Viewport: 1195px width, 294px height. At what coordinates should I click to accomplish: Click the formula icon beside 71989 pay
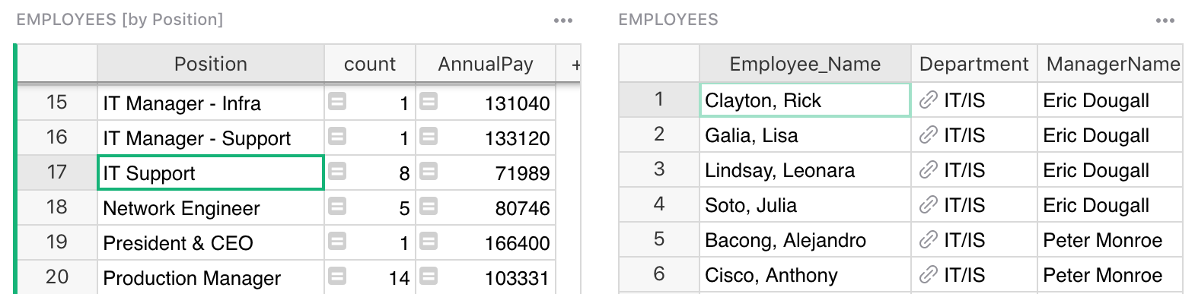429,172
